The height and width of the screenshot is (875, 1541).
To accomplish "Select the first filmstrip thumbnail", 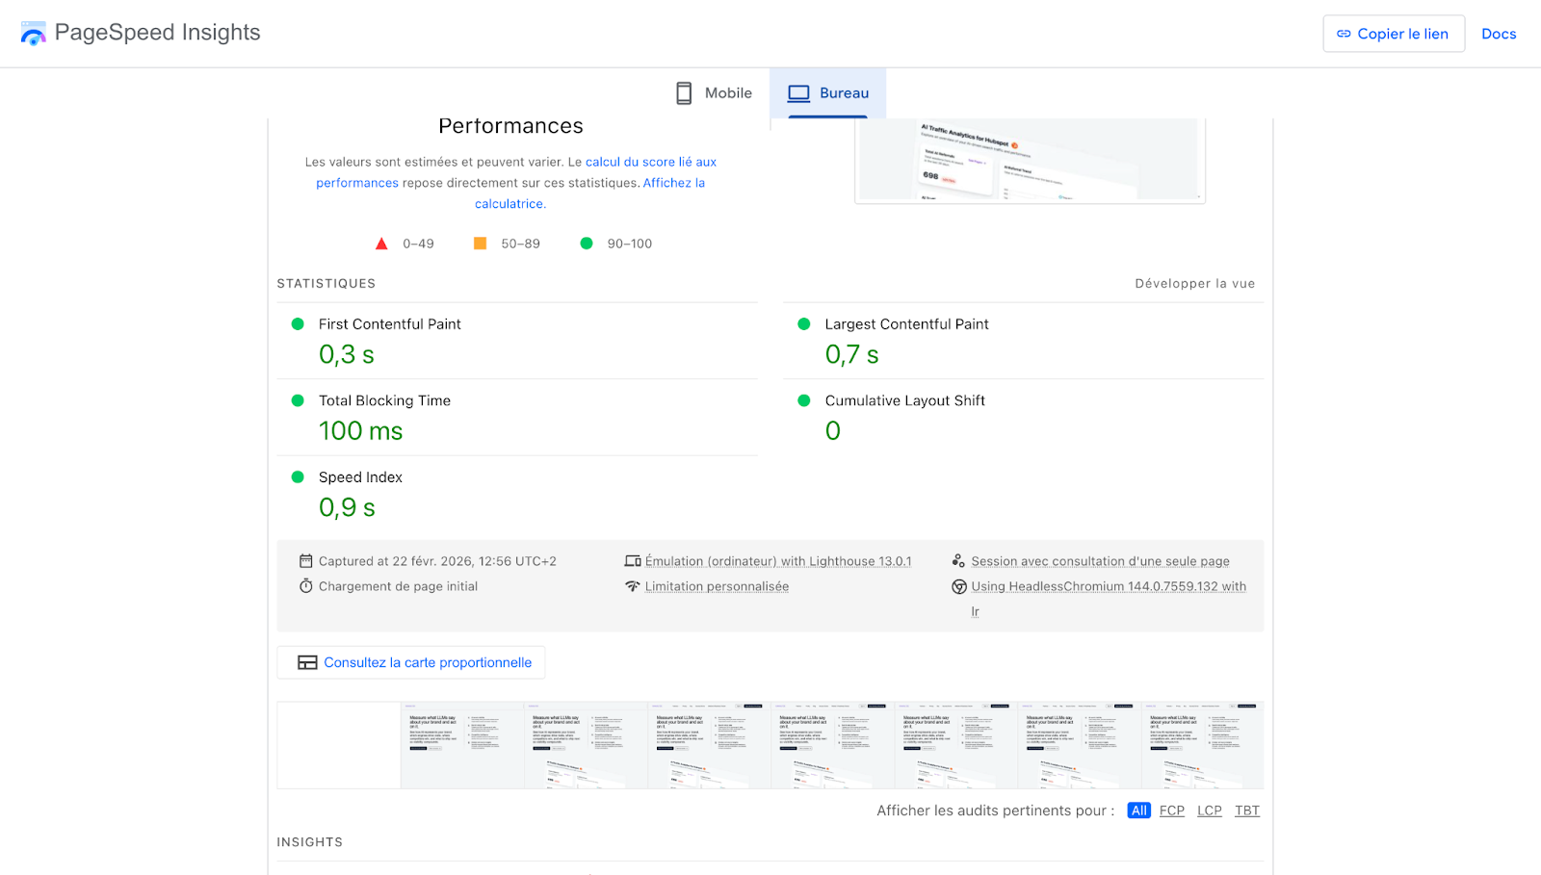I will click(339, 744).
